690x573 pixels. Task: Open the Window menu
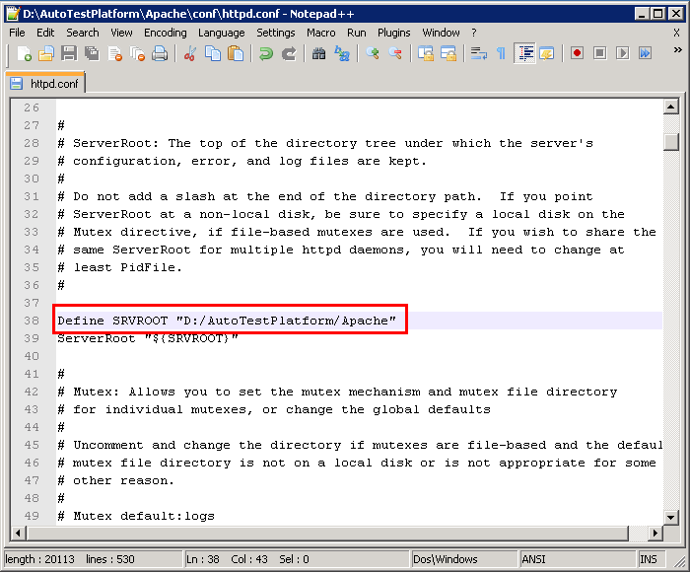pos(441,33)
